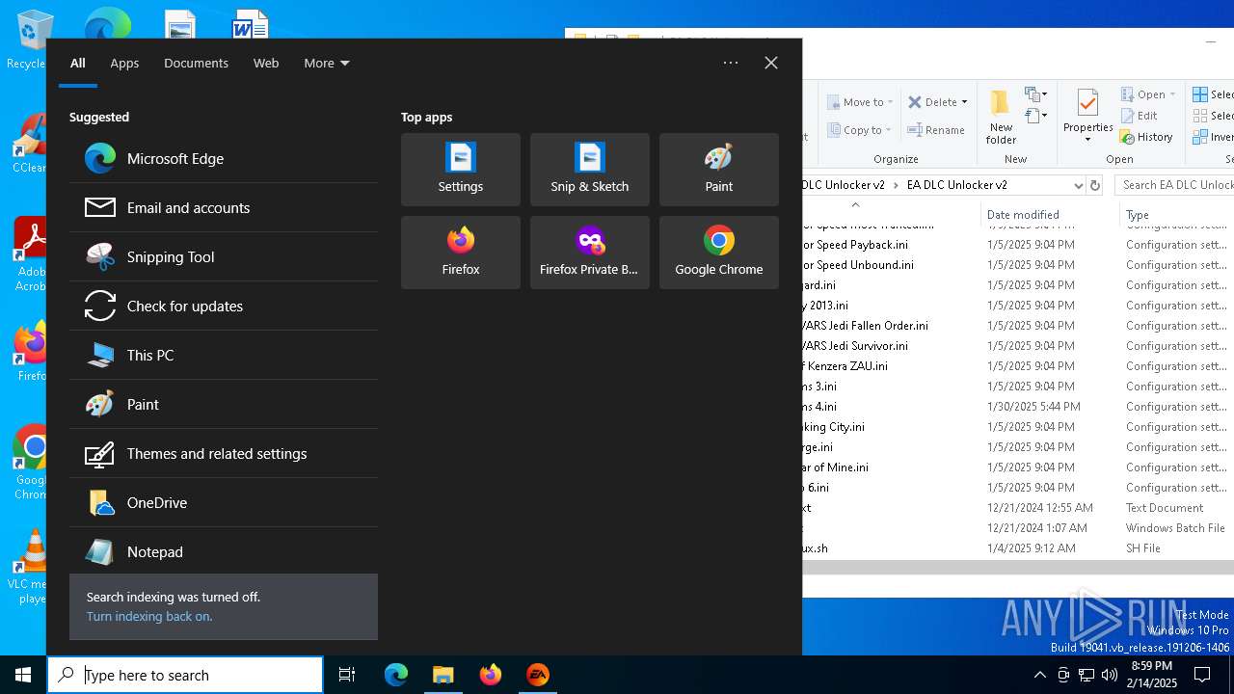This screenshot has height=694, width=1234.
Task: Click Turn indexing back on link
Action: pyautogui.click(x=149, y=616)
